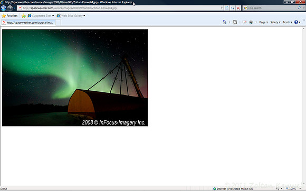Click the site favicon in address bar

20,8
